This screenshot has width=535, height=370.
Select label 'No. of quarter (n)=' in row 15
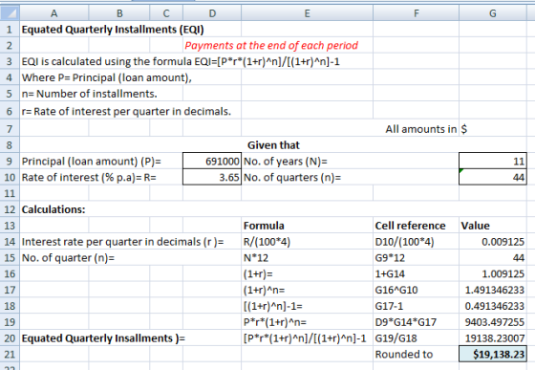point(68,257)
